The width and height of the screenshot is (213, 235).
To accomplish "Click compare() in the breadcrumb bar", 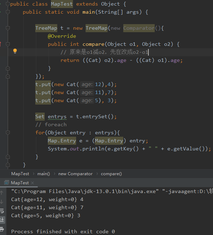I will (111, 174).
